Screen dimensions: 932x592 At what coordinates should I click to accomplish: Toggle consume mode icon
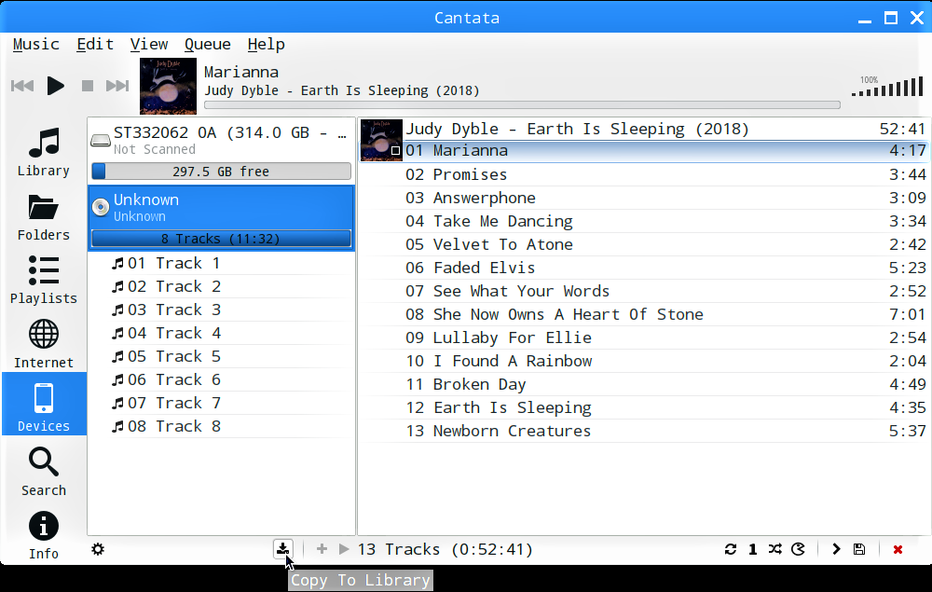point(798,549)
